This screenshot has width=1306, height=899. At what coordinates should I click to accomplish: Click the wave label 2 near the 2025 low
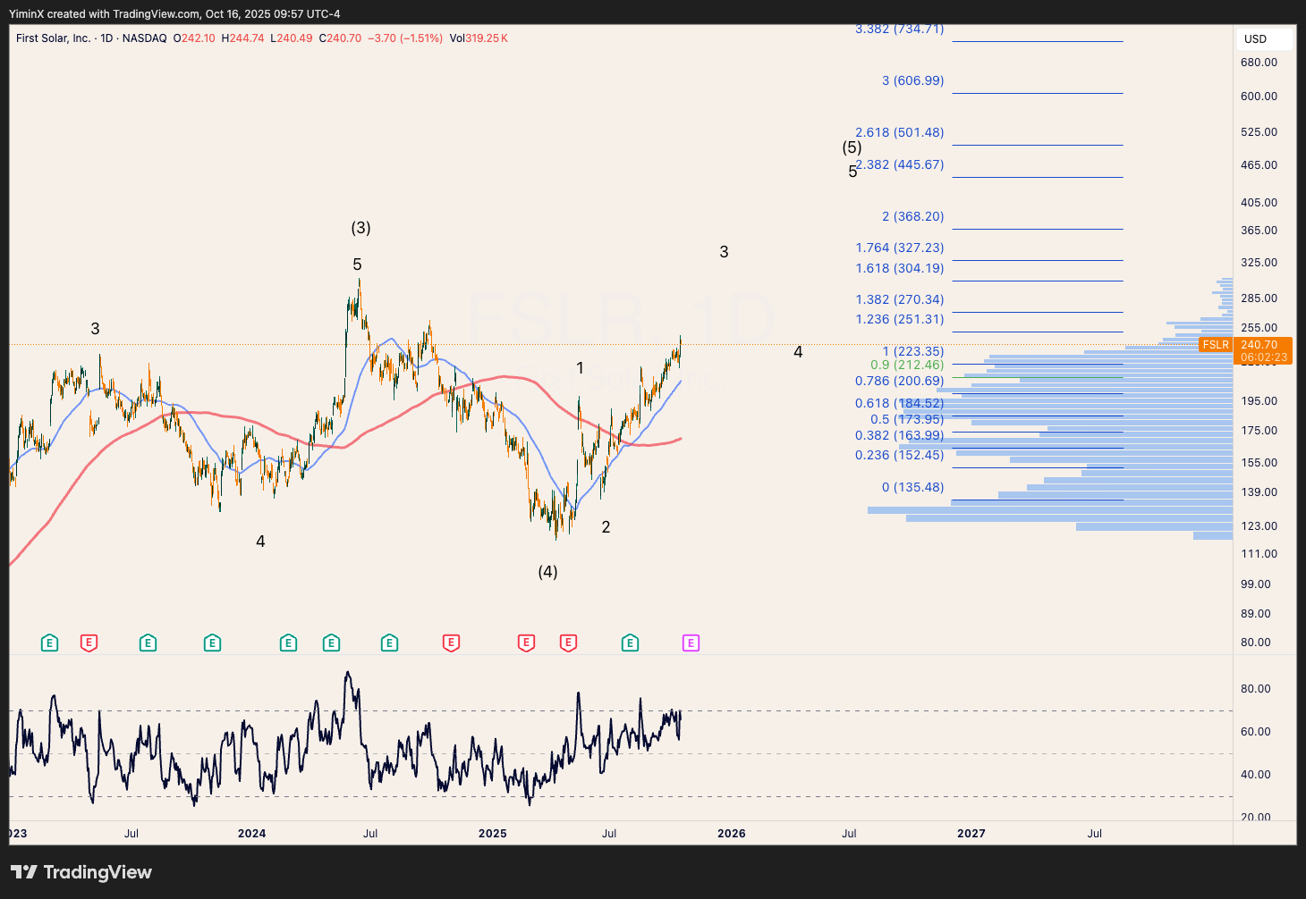click(x=606, y=527)
